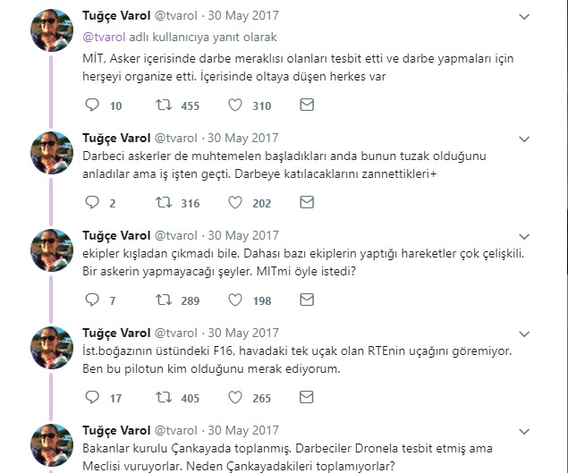Retweet the tweet showing 405 retweets
The image size is (568, 473).
[164, 397]
